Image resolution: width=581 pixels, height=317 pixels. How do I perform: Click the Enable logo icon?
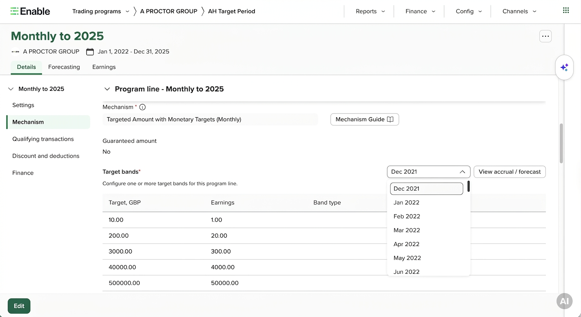tap(14, 11)
